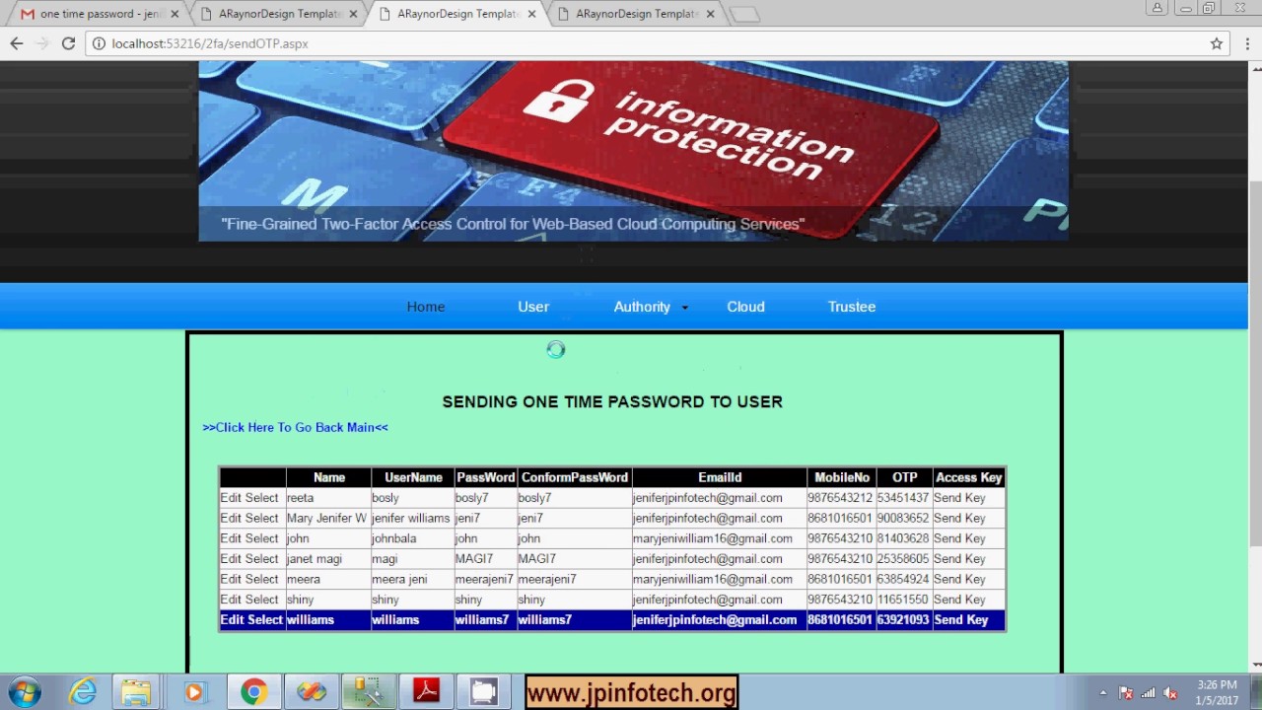1262x710 pixels.
Task: Open the volume speaker tray icon
Action: pyautogui.click(x=1170, y=693)
